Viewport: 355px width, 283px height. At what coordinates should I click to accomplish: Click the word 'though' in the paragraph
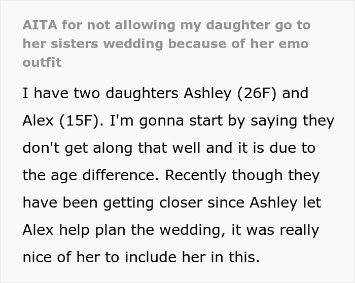point(257,176)
